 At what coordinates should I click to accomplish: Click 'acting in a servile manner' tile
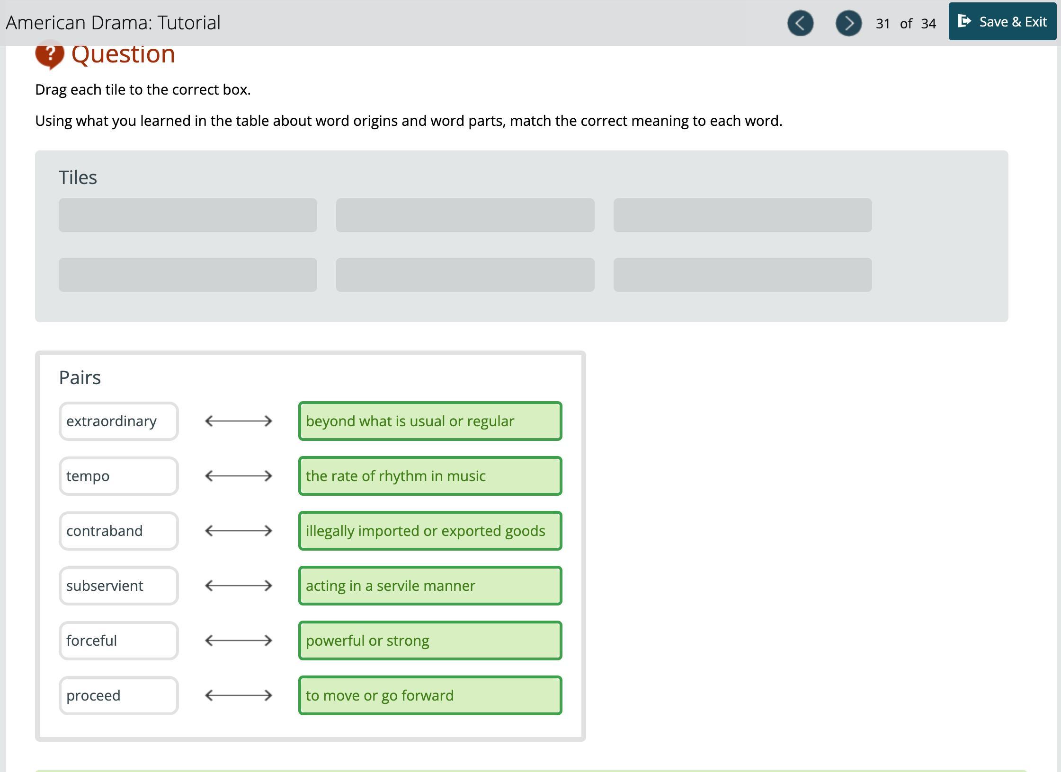(430, 586)
